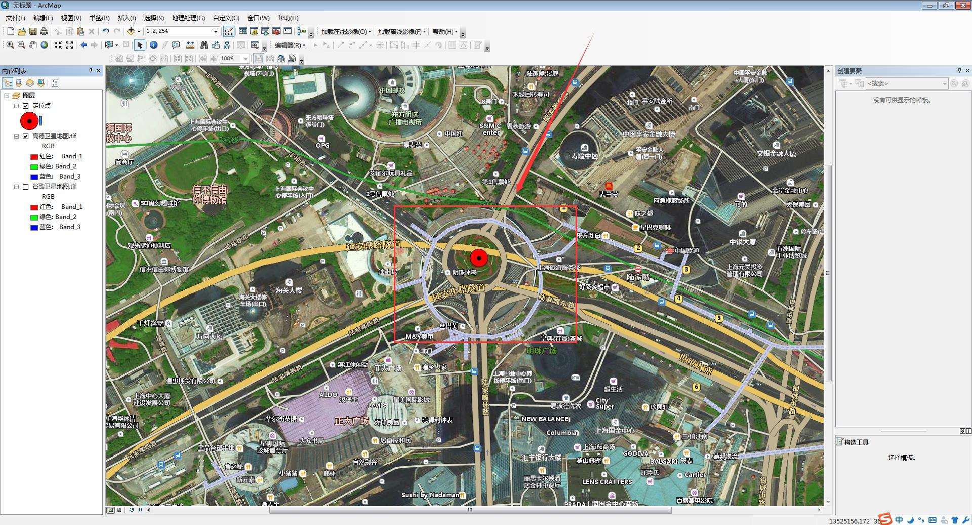This screenshot has width=972, height=525.
Task: Open the Select Features tool icon
Action: [109, 45]
